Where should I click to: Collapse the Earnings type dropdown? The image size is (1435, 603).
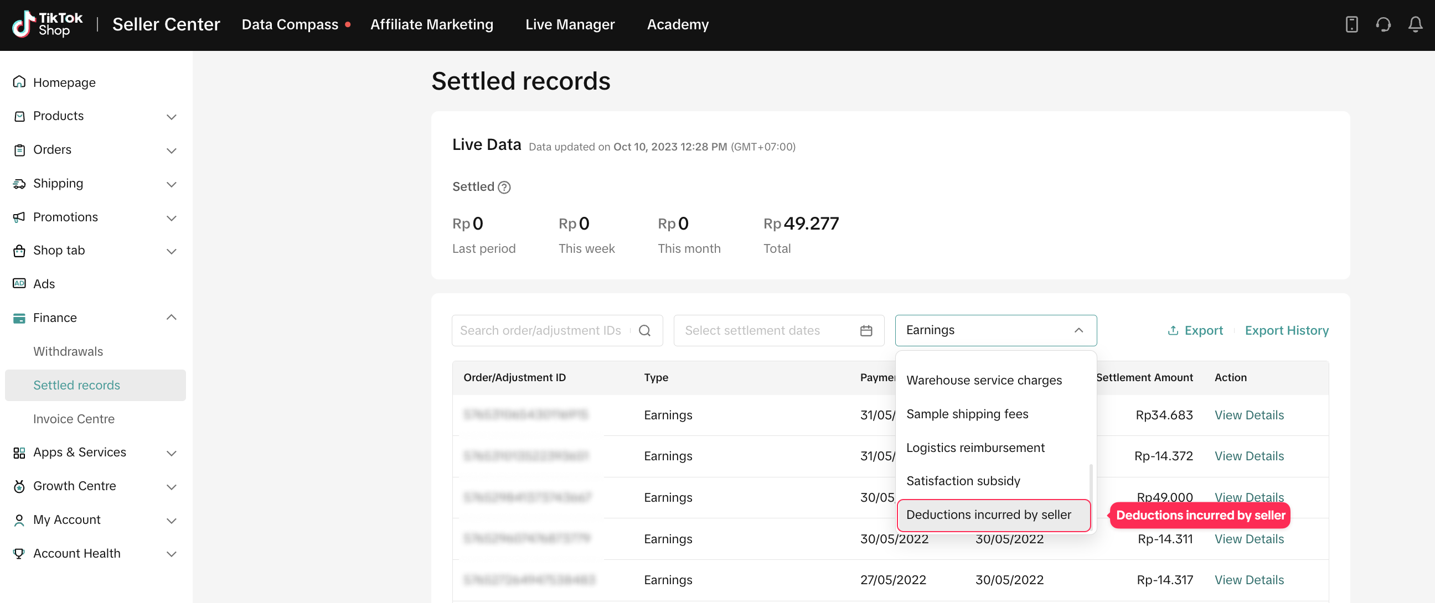click(1078, 330)
